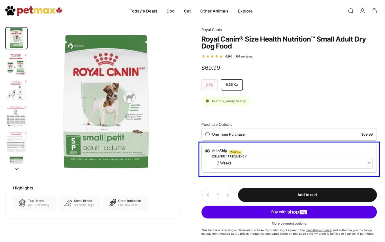
Task: Click the star rating next to 4.94
Action: (x=212, y=56)
